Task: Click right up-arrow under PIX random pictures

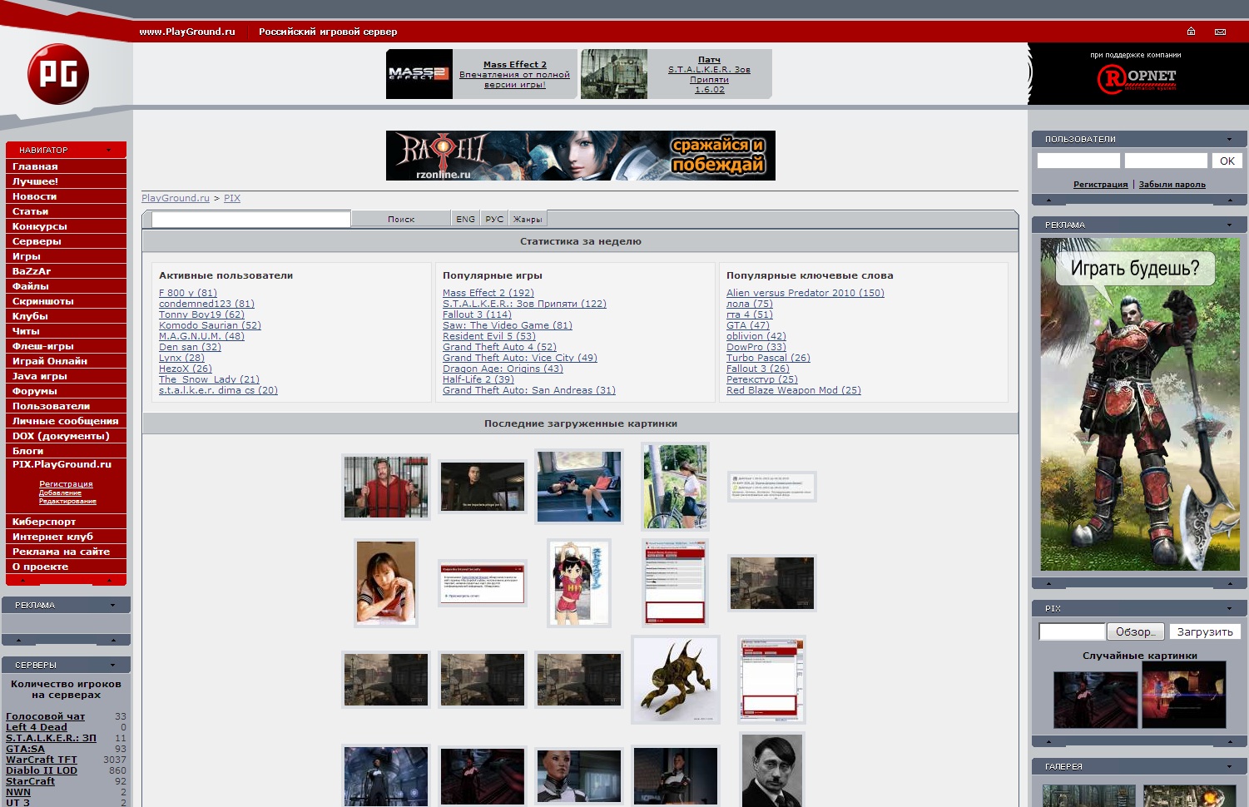Action: click(1229, 741)
